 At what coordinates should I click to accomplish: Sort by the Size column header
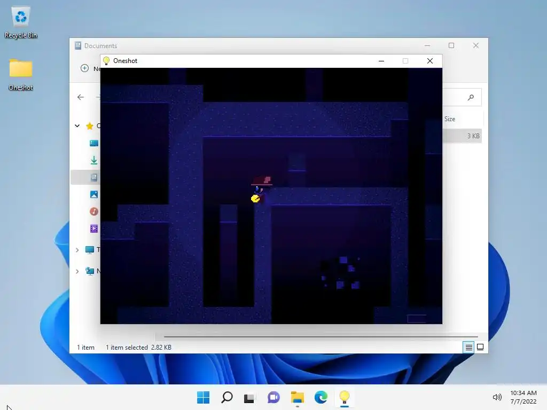(x=450, y=119)
